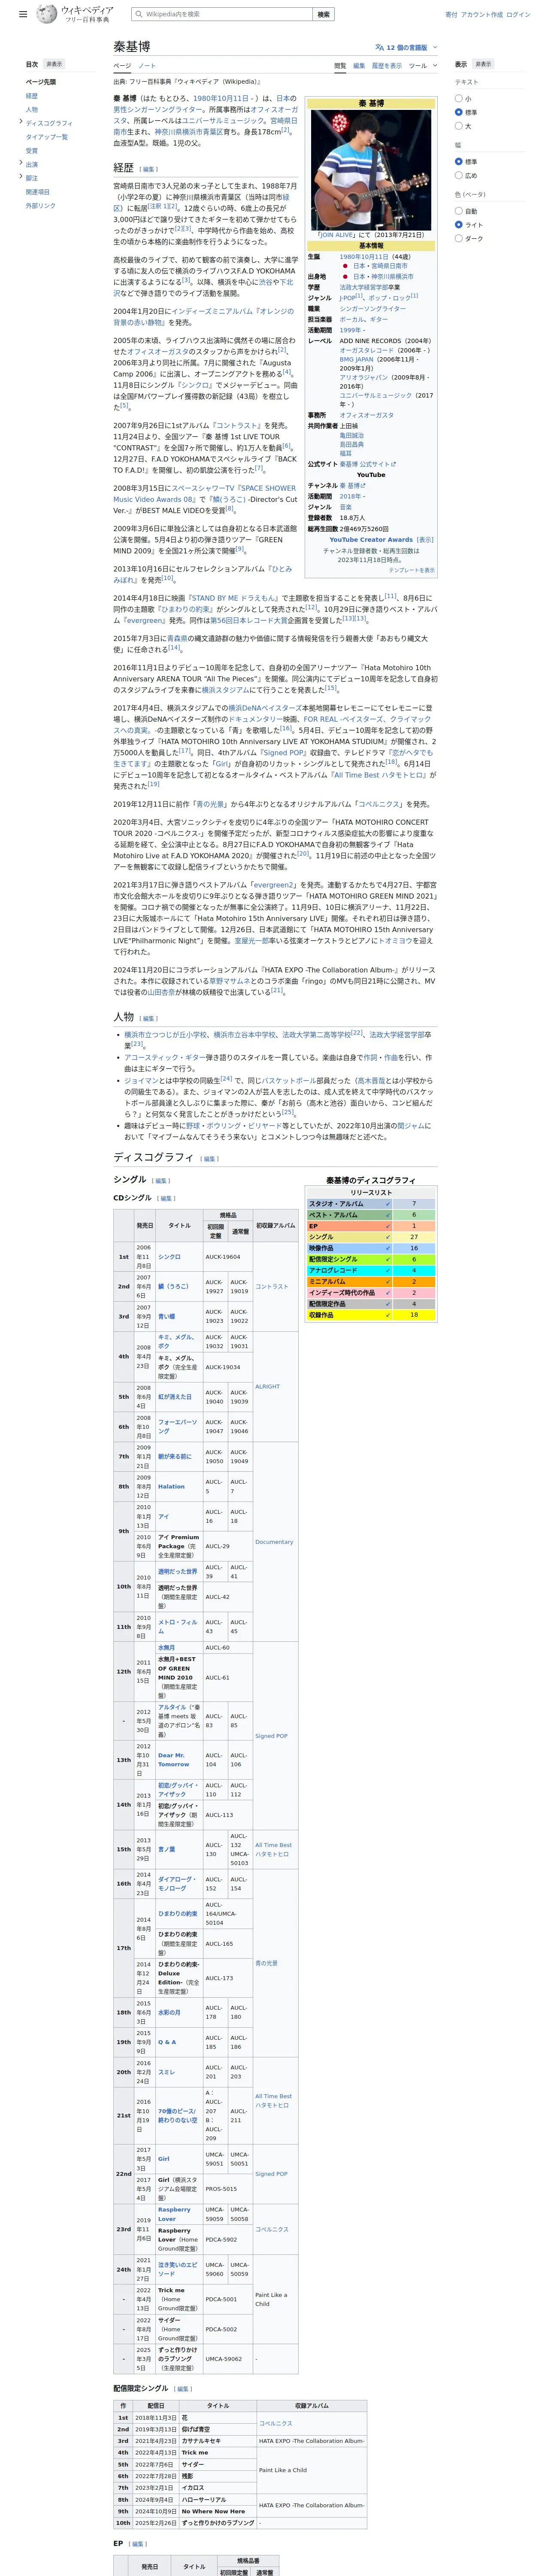Click the アカウント作成 link

[482, 15]
